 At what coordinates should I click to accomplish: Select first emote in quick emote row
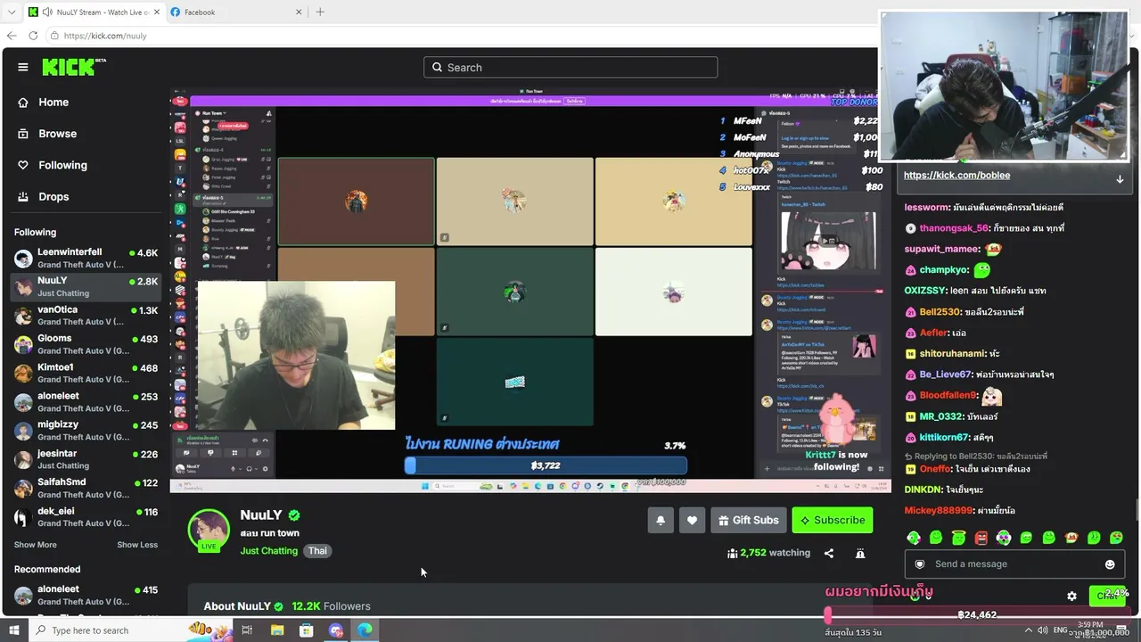[914, 538]
